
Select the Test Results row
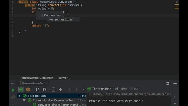tap(52, 96)
